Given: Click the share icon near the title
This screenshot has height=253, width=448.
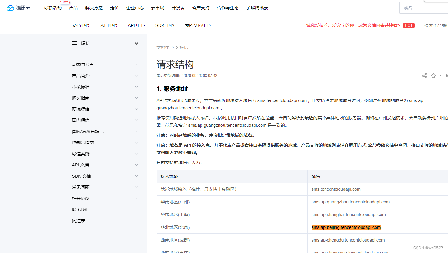Looking at the screenshot, I should click(x=425, y=76).
